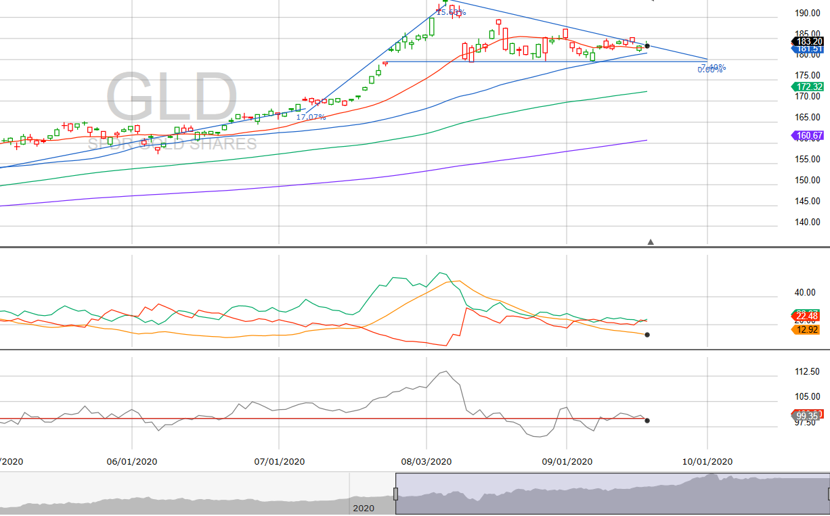Click the green 172.32 moving average tag
This screenshot has width=830, height=516.
807,87
